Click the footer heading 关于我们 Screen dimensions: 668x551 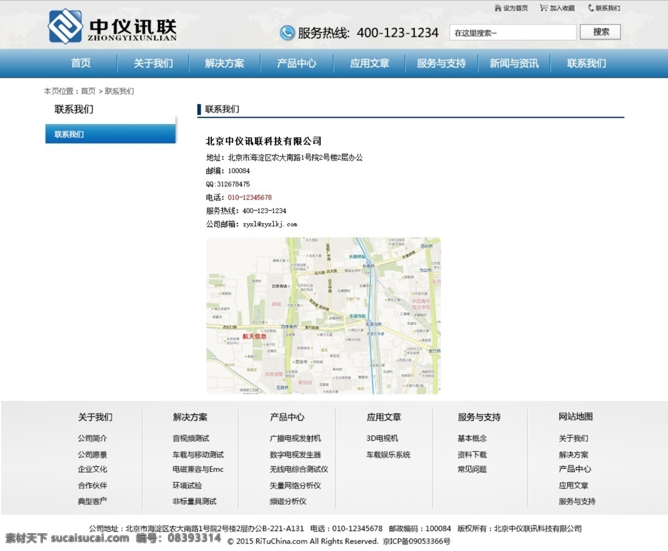coord(95,417)
